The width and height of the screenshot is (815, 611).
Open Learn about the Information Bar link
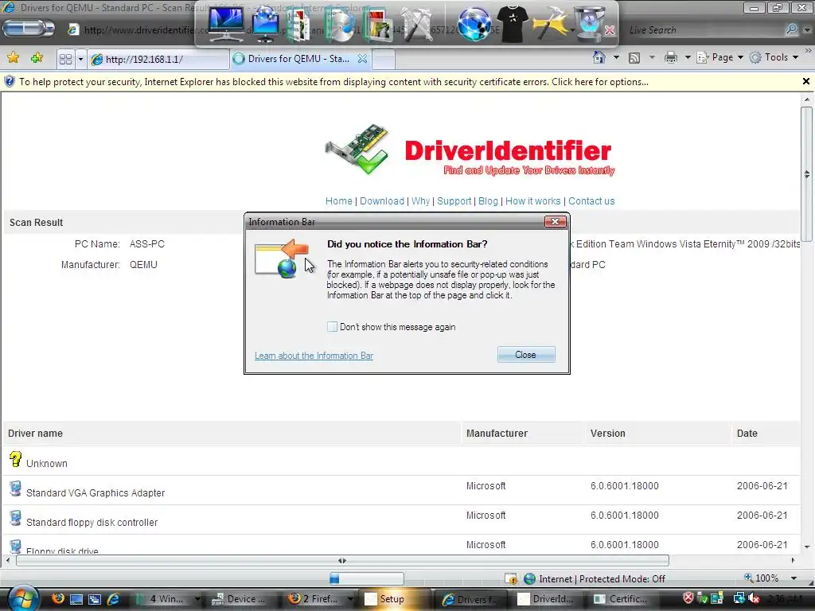tap(314, 356)
